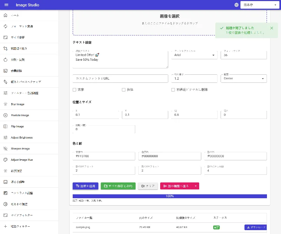Click the shadow blur radius field showing 4
The height and width of the screenshot is (234, 281).
pyautogui.click(x=235, y=171)
